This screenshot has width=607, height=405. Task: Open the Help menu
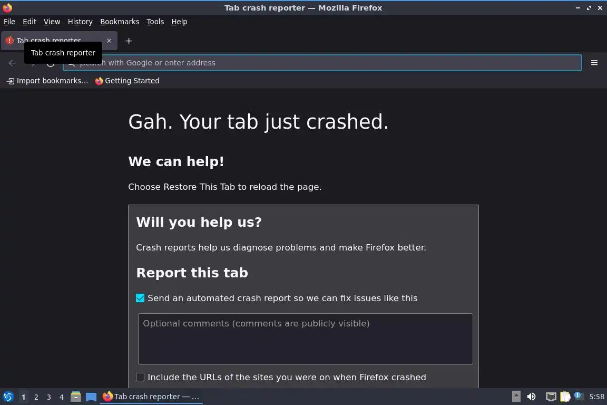(x=179, y=22)
